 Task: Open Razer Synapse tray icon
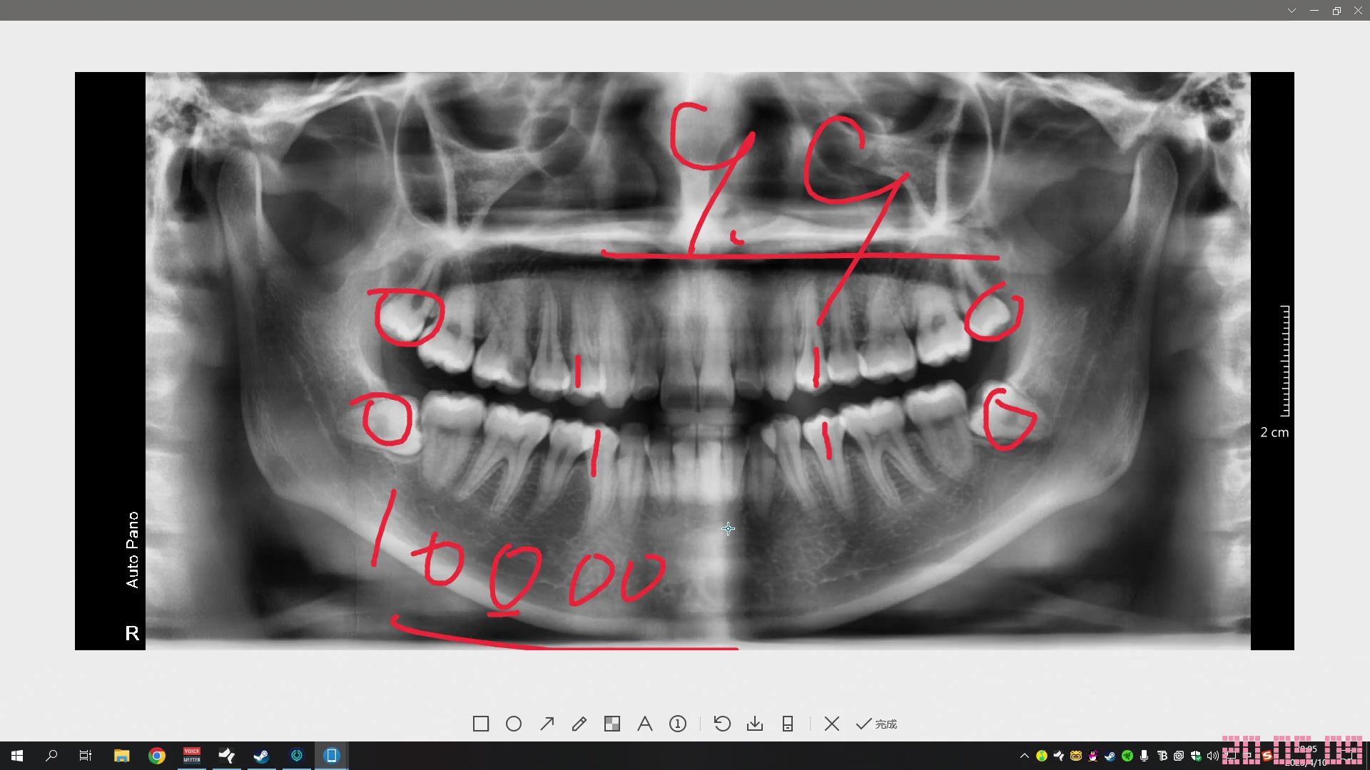[x=1127, y=756]
